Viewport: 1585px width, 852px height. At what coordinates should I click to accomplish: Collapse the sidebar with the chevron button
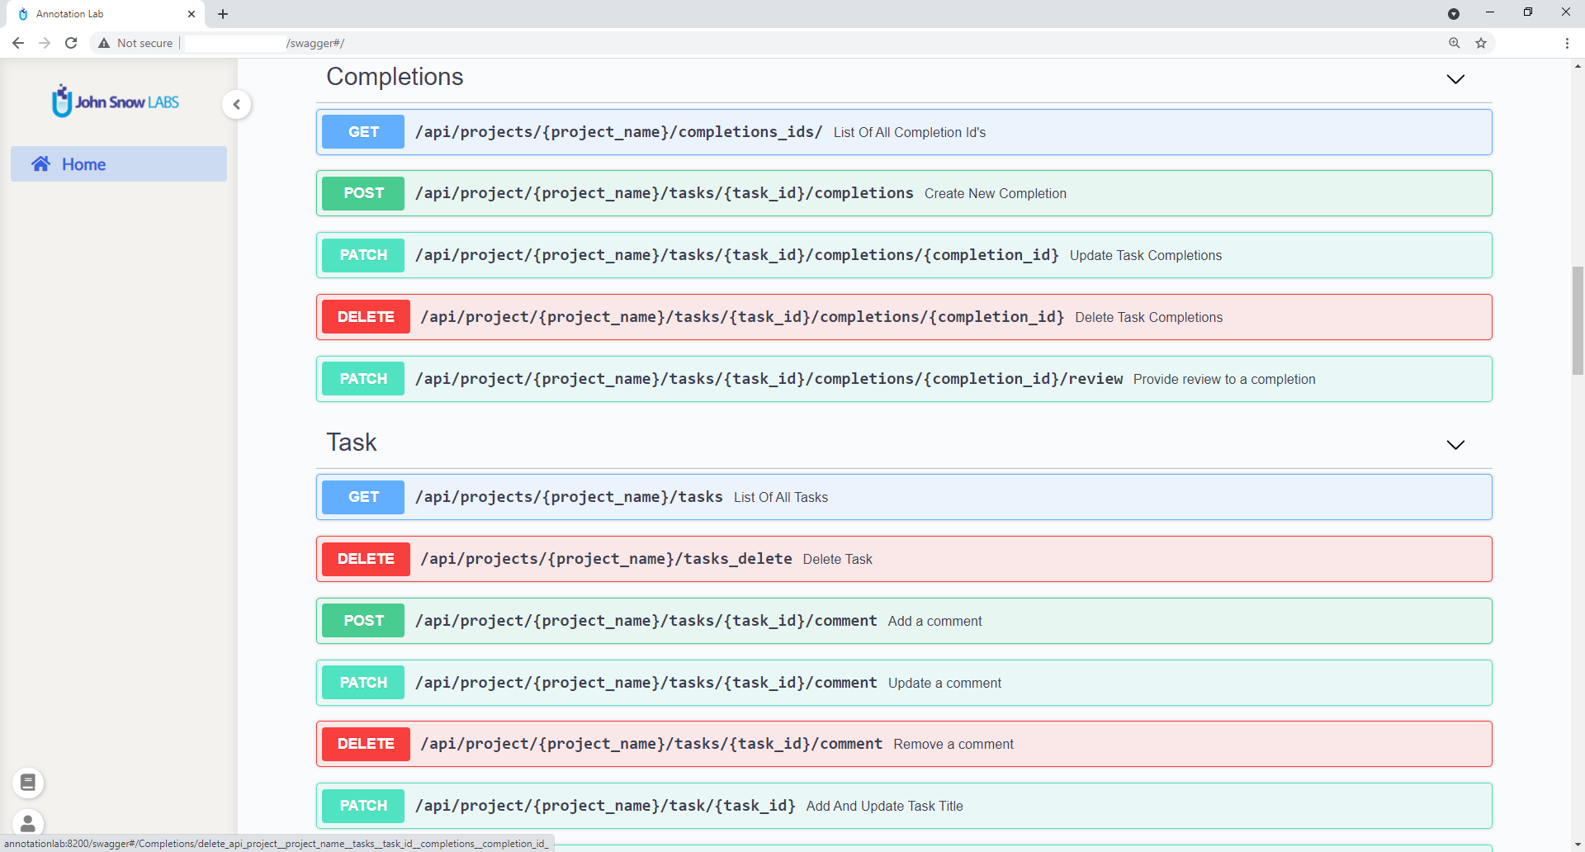tap(237, 105)
